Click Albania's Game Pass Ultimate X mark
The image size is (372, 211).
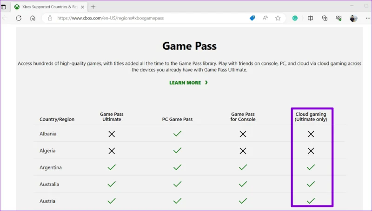coord(112,134)
